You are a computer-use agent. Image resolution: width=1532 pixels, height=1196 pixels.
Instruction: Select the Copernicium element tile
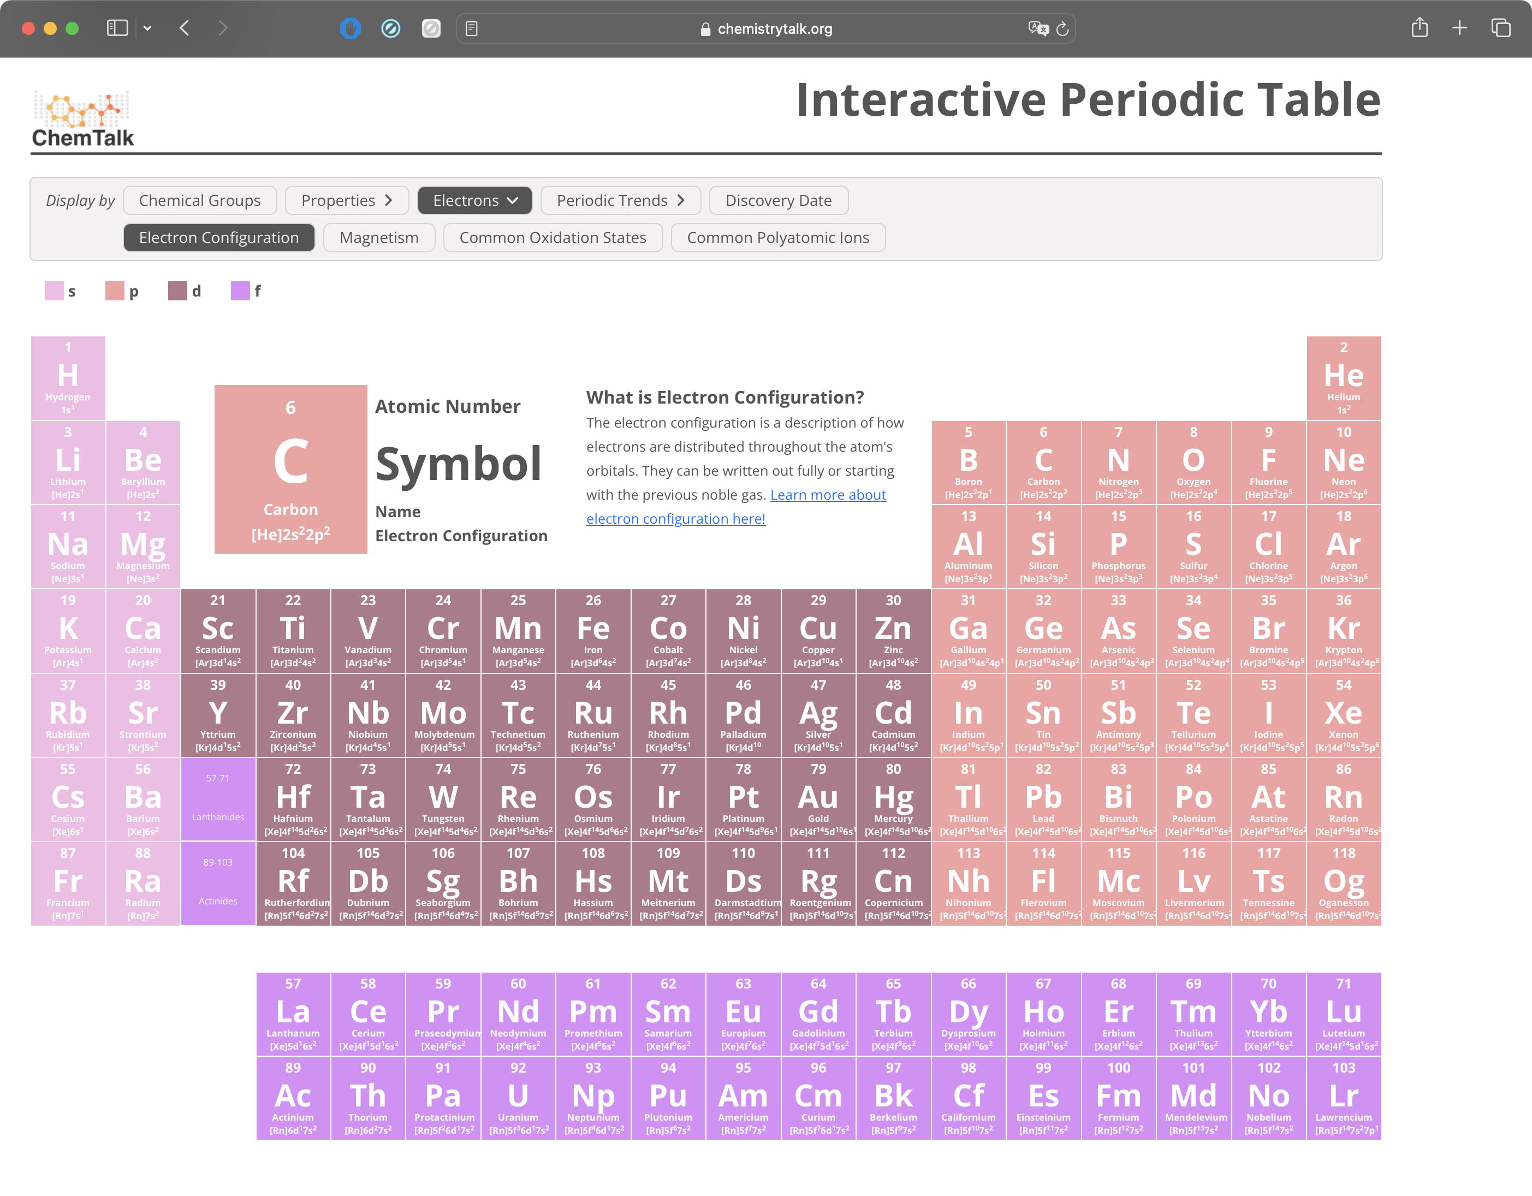point(893,883)
